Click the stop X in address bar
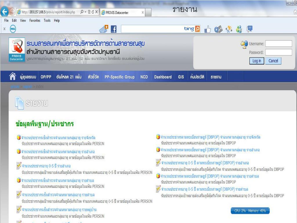 (x=96, y=12)
